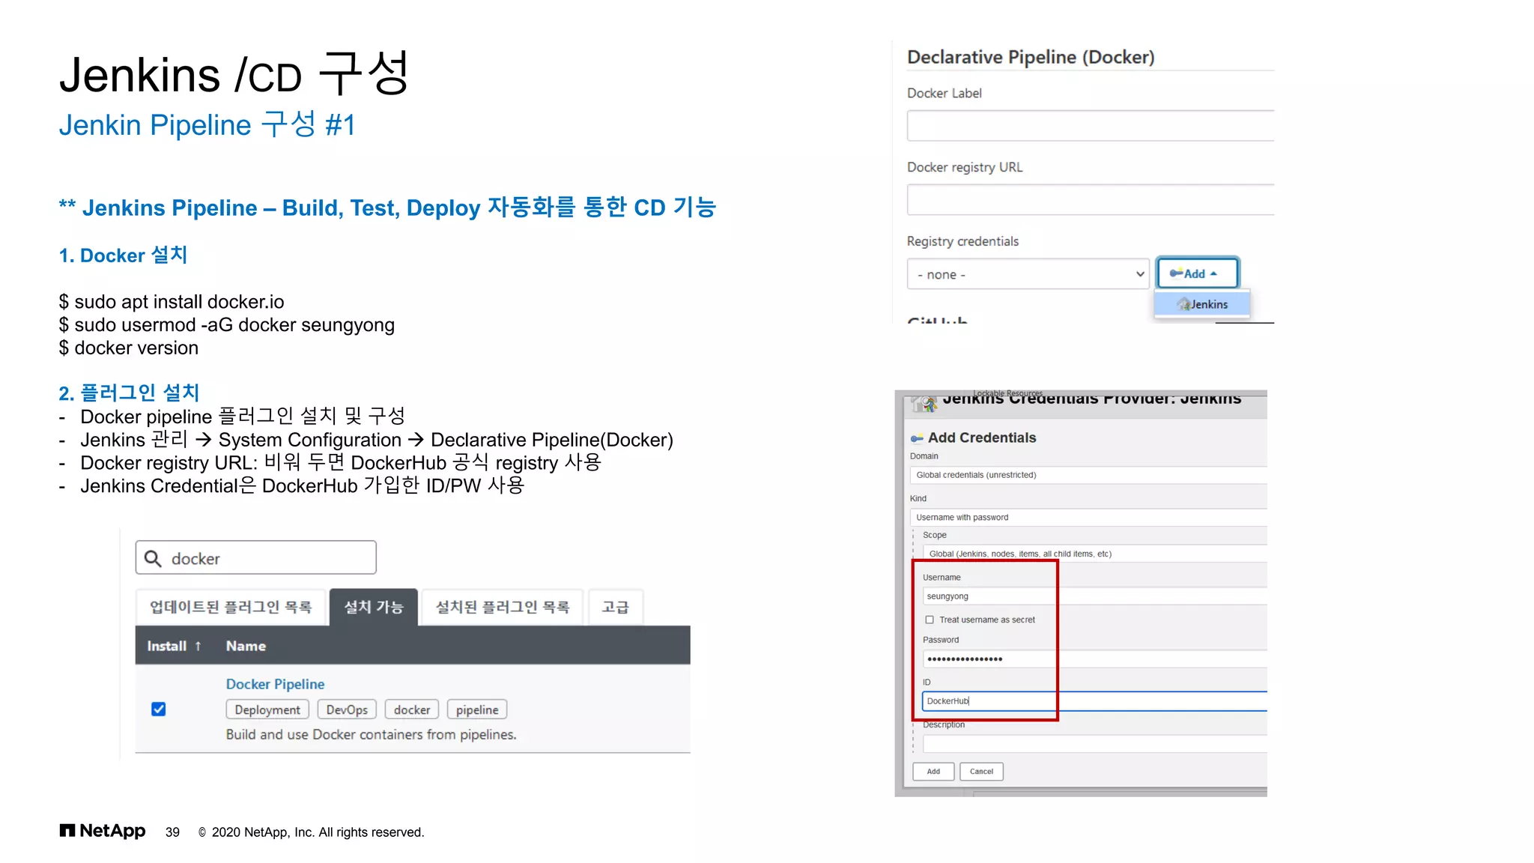Click the Username field containing seungyong

click(1094, 596)
